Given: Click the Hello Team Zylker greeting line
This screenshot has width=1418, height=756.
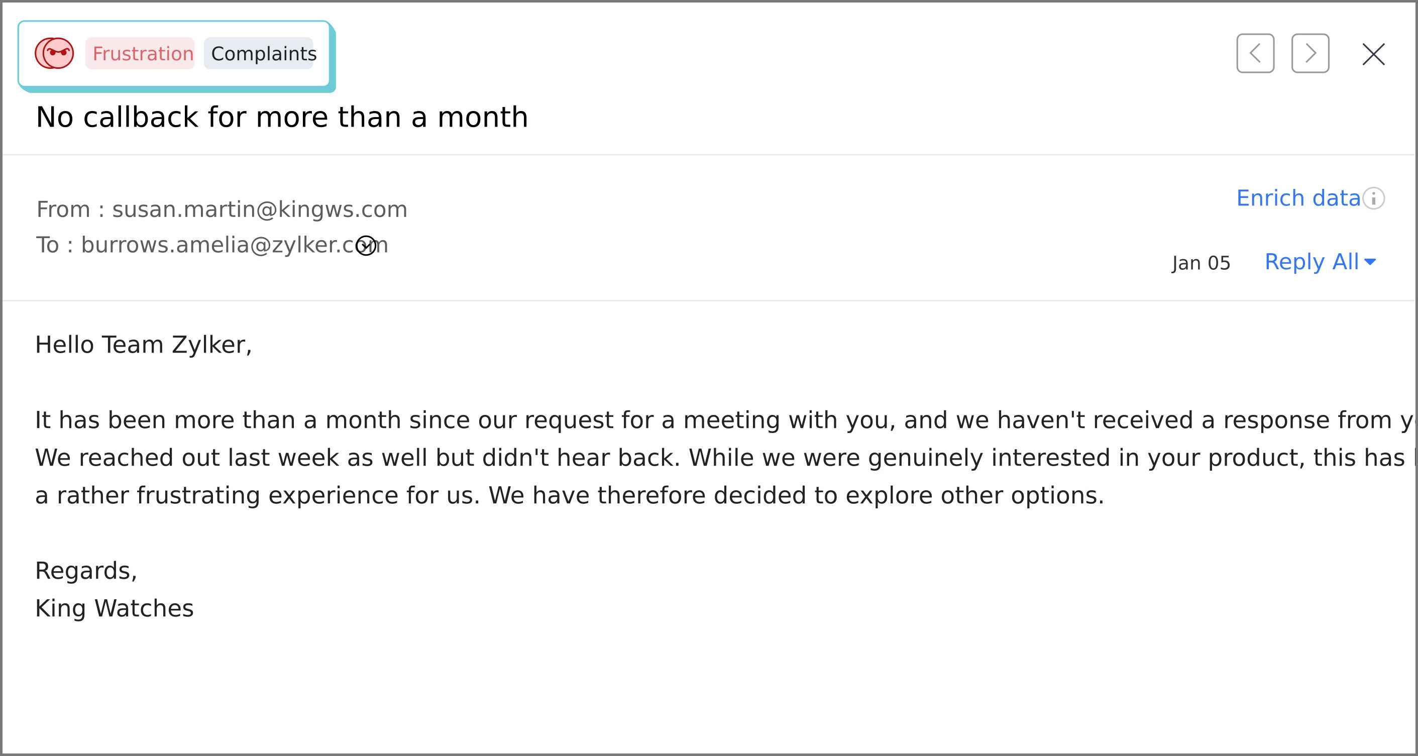Looking at the screenshot, I should (144, 345).
